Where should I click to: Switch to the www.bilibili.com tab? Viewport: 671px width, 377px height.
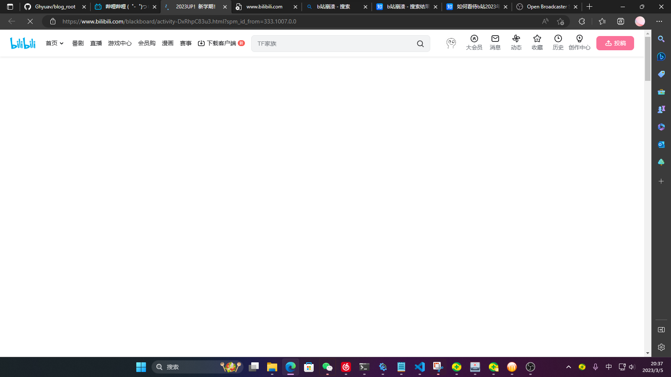coord(264,7)
